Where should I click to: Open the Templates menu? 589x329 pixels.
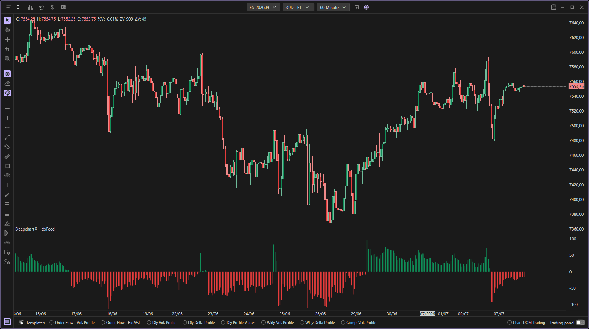(x=32, y=323)
